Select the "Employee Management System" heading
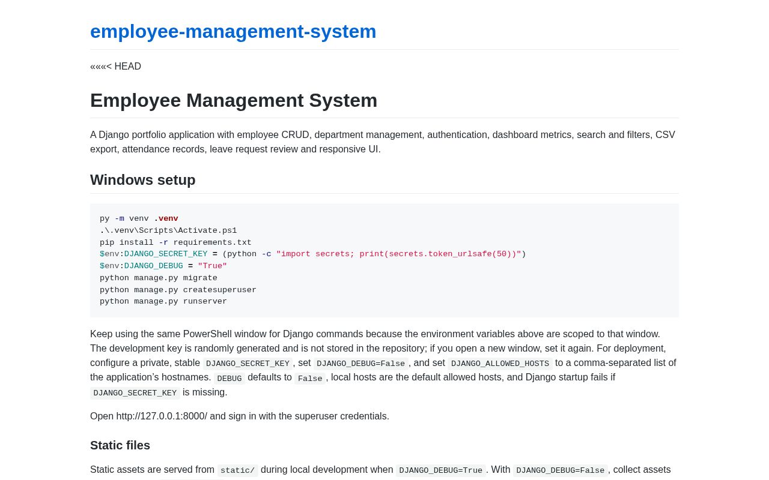769x480 pixels. click(234, 100)
